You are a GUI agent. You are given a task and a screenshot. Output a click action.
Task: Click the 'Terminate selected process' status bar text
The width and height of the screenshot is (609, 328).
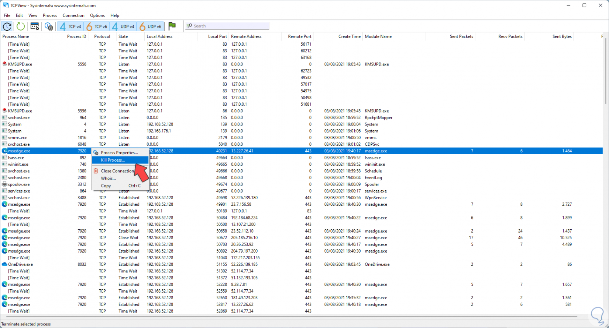pos(26,324)
